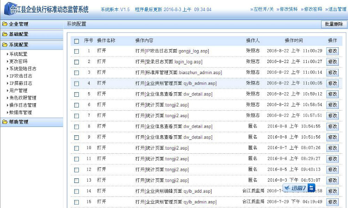Open IP攻击日志 in the sidebar

[x=20, y=76]
